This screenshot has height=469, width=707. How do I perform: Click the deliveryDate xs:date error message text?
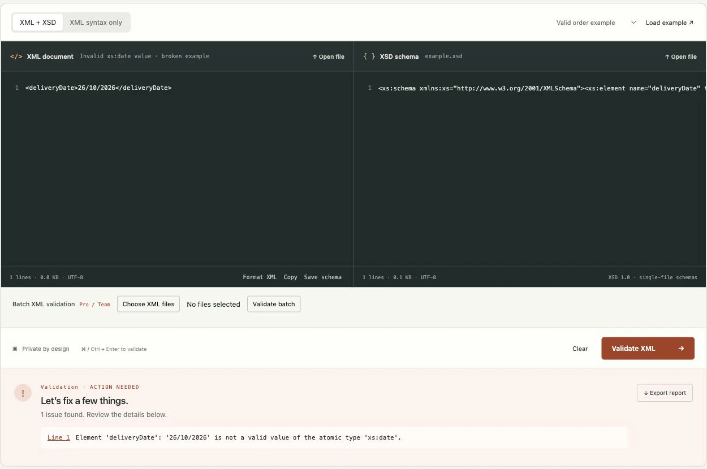tap(238, 437)
